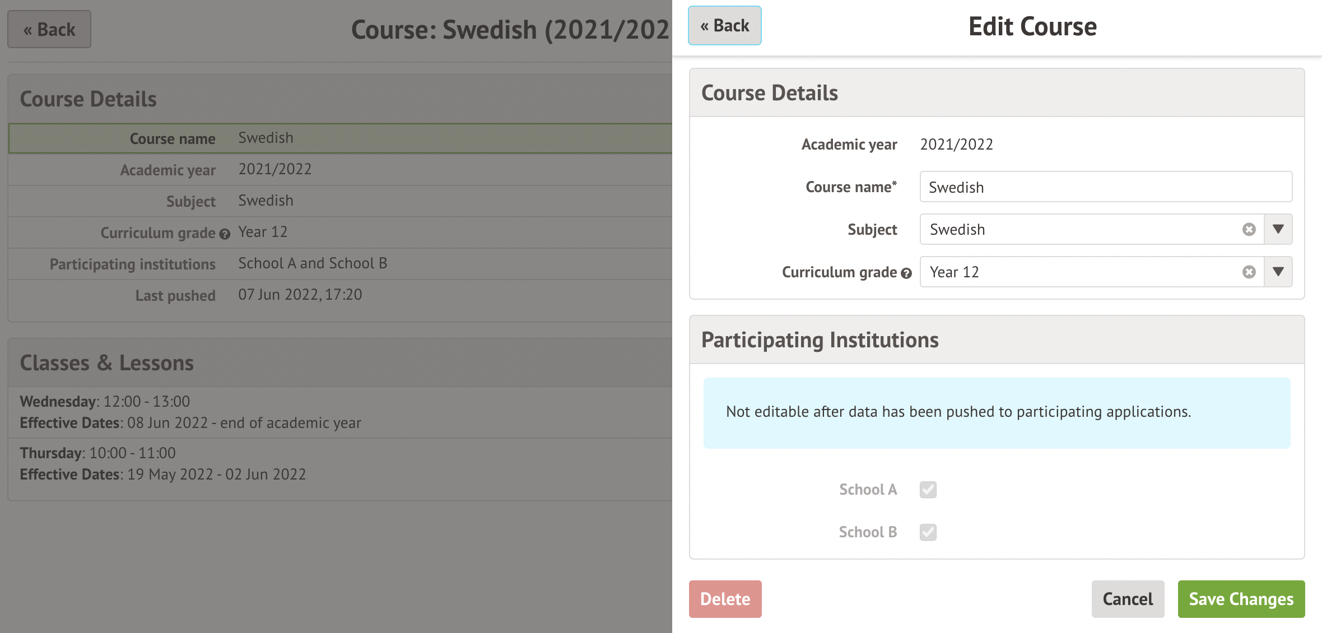Clear the Subject field selection
This screenshot has width=1322, height=633.
pos(1249,230)
